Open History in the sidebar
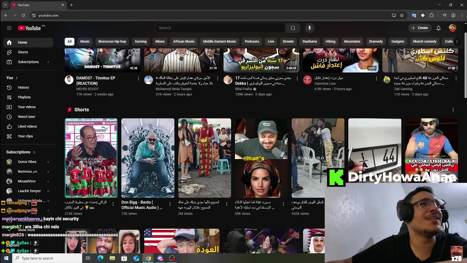 tap(28, 87)
